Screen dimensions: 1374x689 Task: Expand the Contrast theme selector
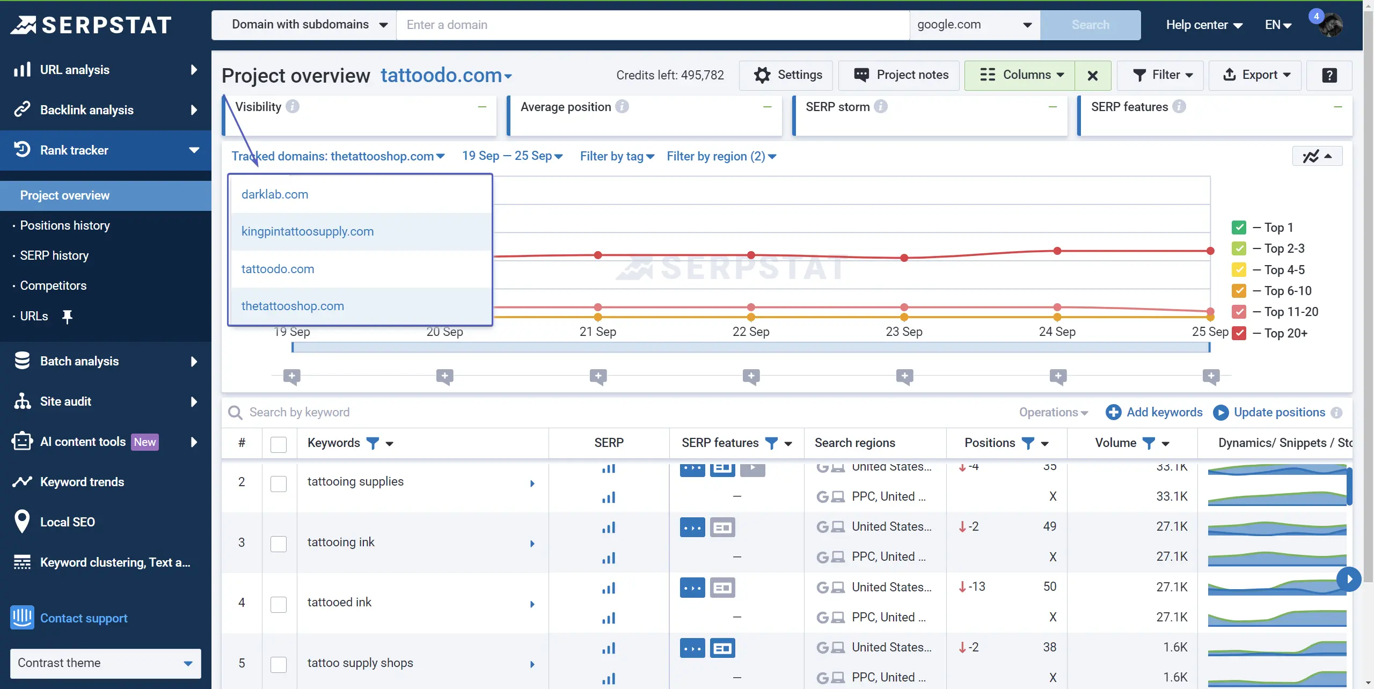(105, 663)
